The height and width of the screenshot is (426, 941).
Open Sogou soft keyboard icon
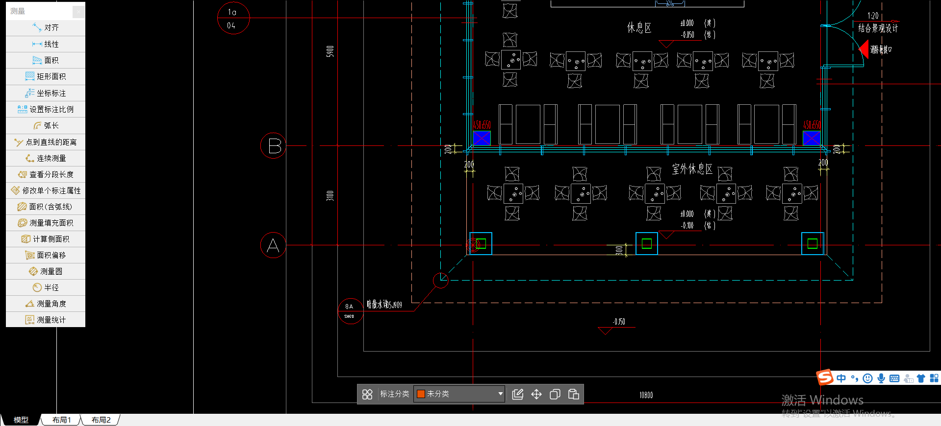pos(894,378)
